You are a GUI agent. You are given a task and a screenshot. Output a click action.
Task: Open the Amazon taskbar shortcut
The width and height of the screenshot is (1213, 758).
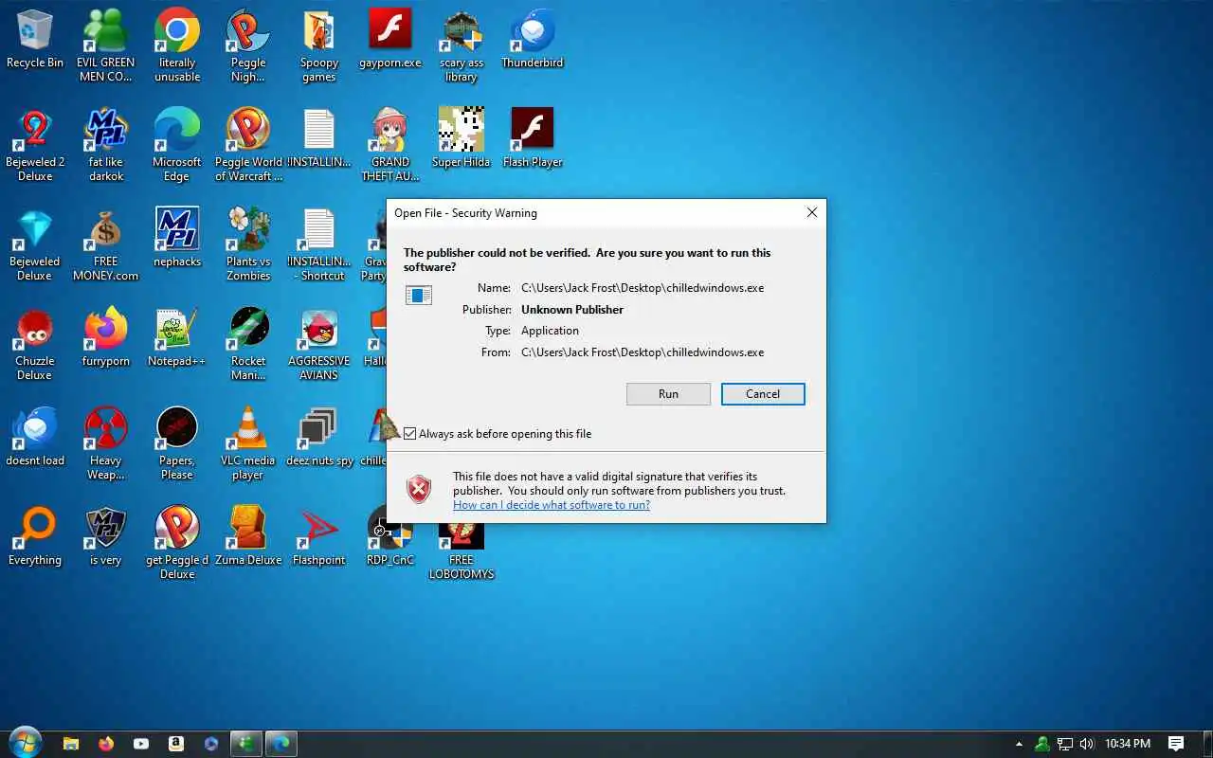176,744
